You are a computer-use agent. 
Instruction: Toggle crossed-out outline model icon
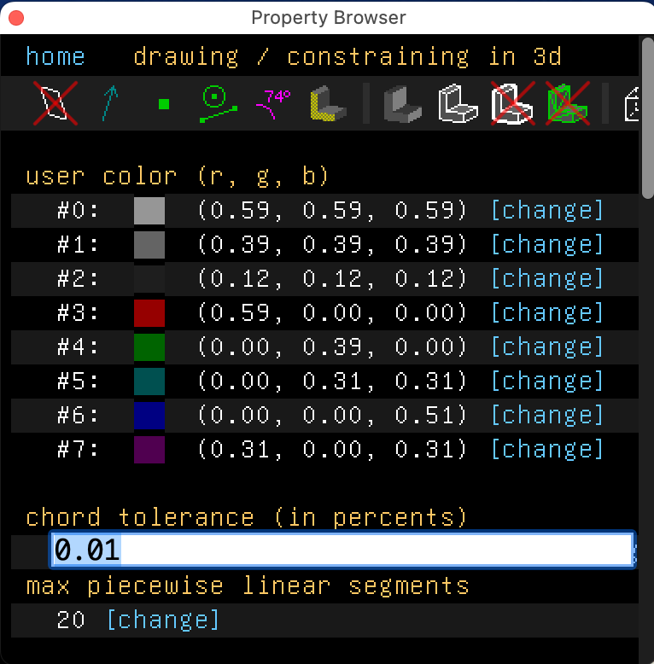click(512, 103)
